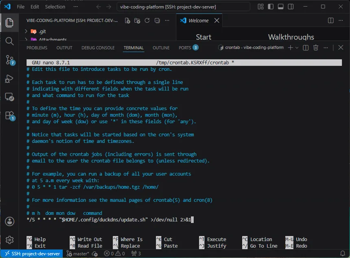Open the Selection menu
The image size is (350, 258).
click(x=55, y=7)
